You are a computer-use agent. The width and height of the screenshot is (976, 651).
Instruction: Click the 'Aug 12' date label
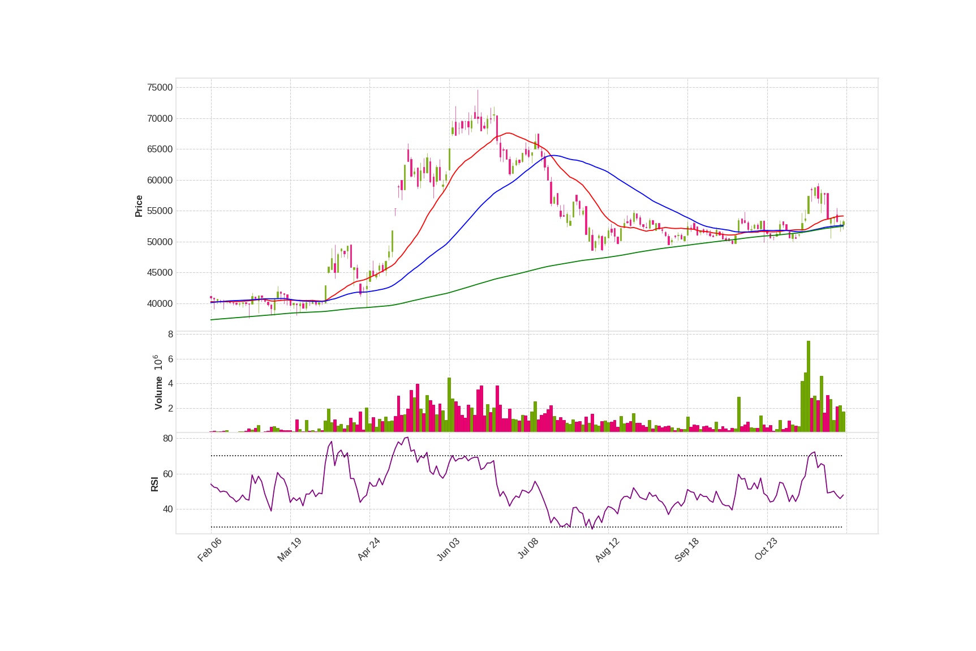[607, 550]
